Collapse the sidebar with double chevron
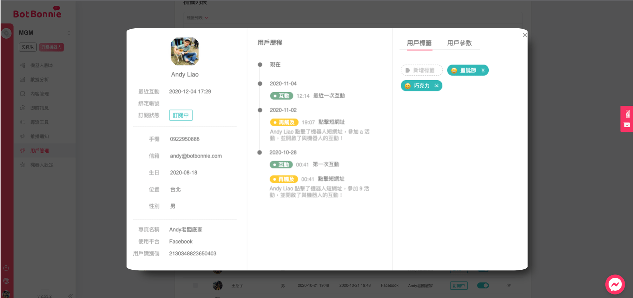The image size is (633, 298). click(70, 295)
